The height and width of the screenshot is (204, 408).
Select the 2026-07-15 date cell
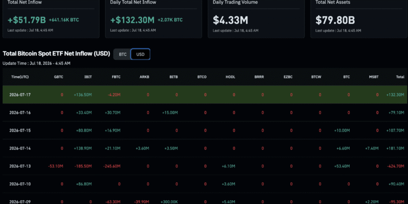pos(20,131)
